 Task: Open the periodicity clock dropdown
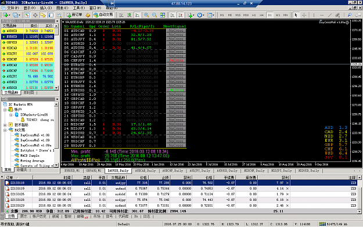click(201, 15)
